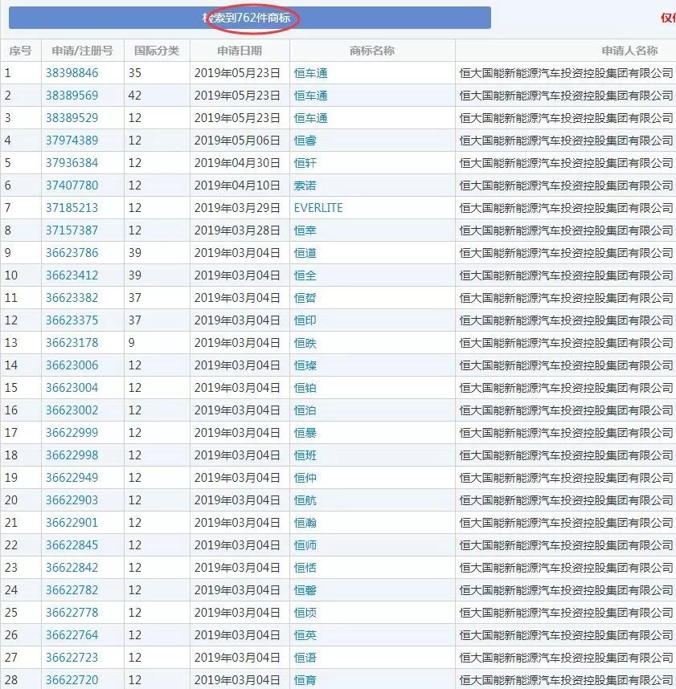Screen dimensions: 676x689
Task: Click the 国际分类 column header
Action: coord(157,51)
